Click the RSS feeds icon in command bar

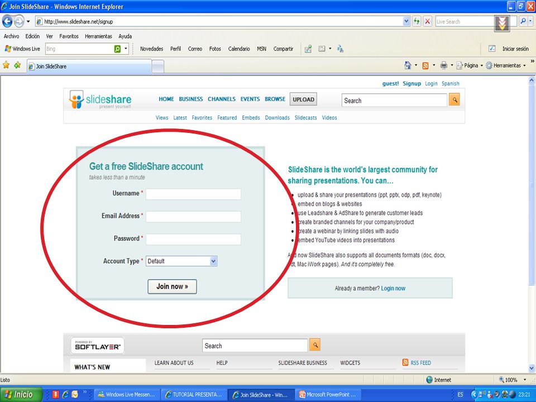coord(425,66)
